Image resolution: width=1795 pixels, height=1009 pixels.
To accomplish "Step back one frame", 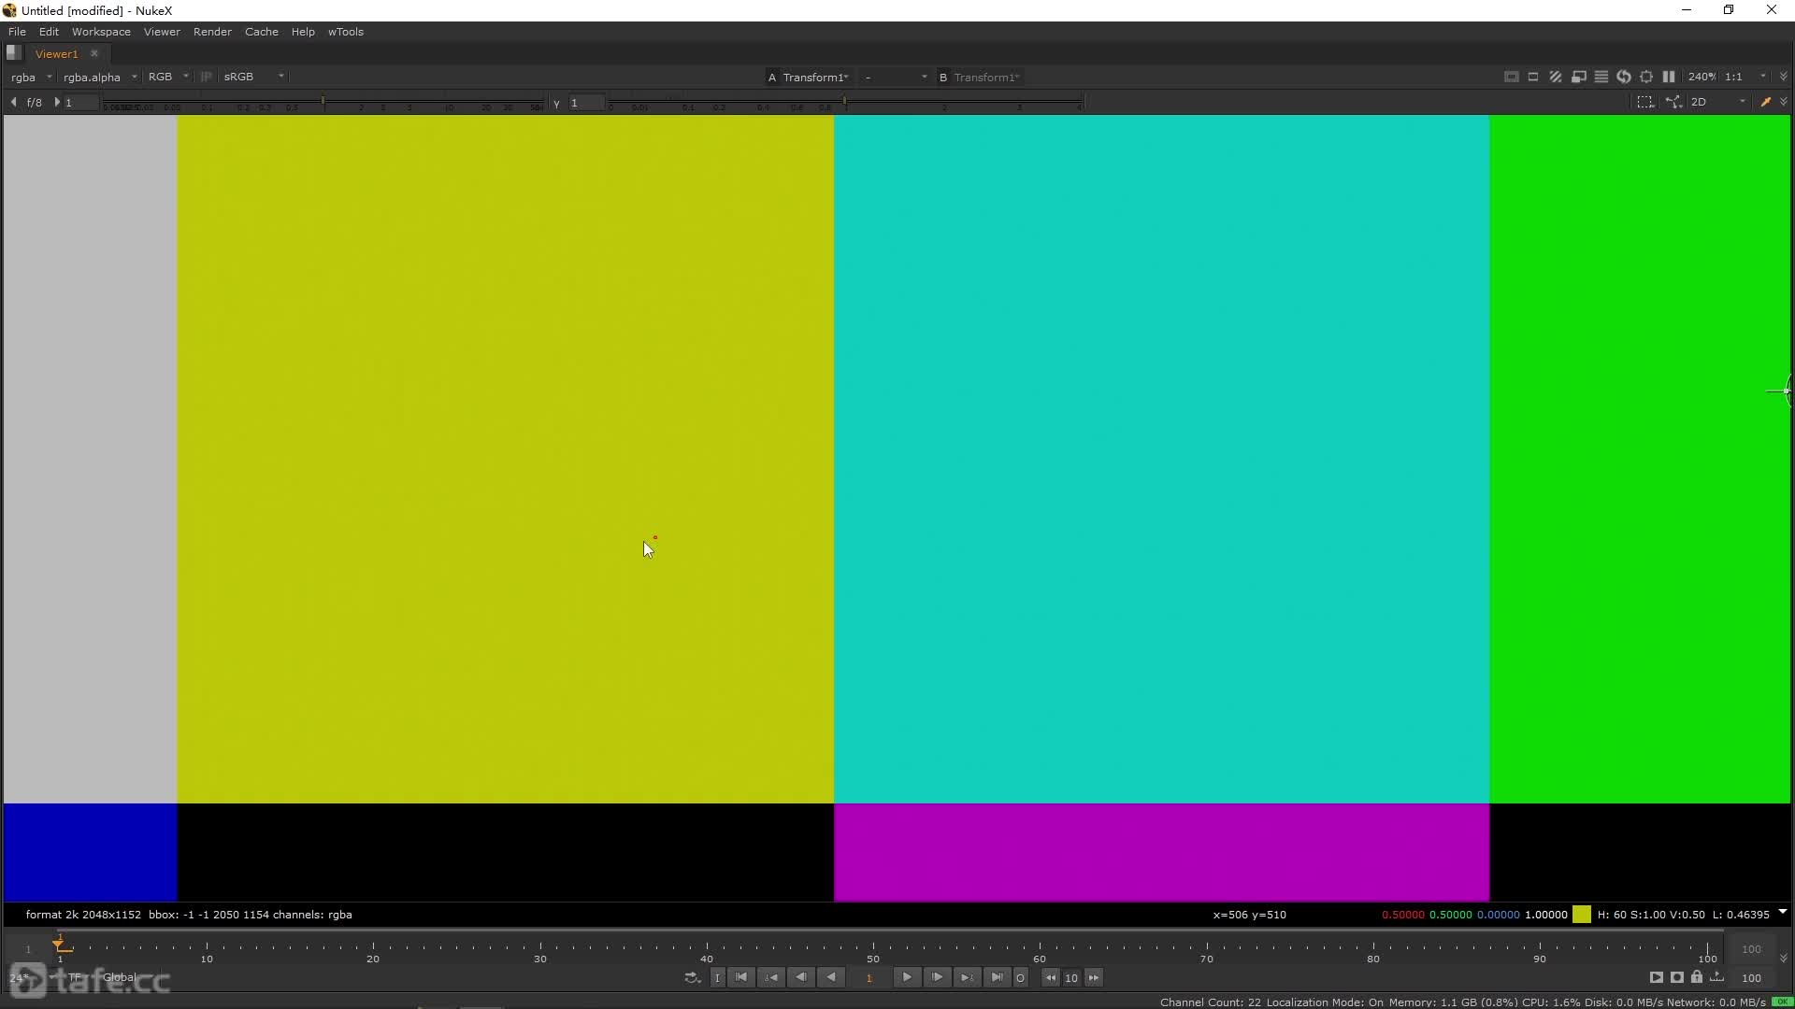I will (801, 977).
